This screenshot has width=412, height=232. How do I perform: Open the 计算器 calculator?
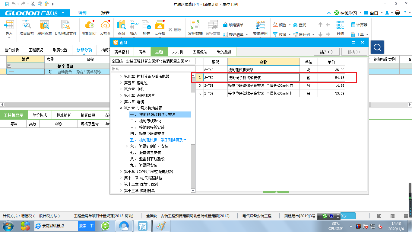(x=360, y=25)
